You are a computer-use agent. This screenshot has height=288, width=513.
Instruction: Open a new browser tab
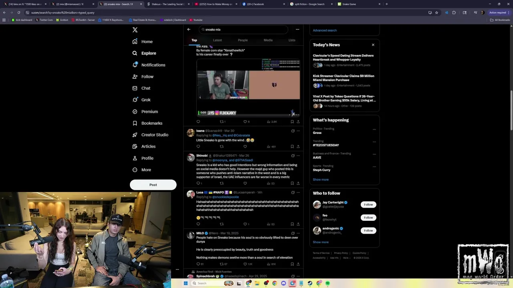pos(386,4)
